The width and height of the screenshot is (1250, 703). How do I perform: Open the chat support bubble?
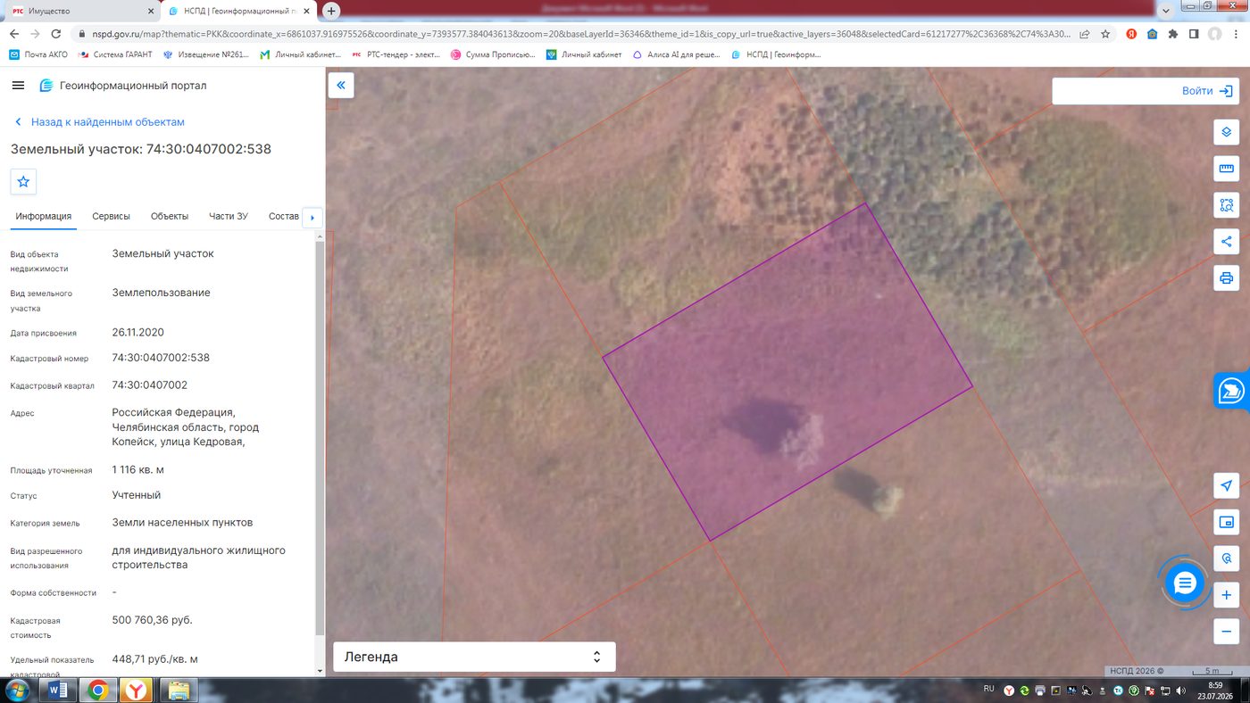point(1185,583)
